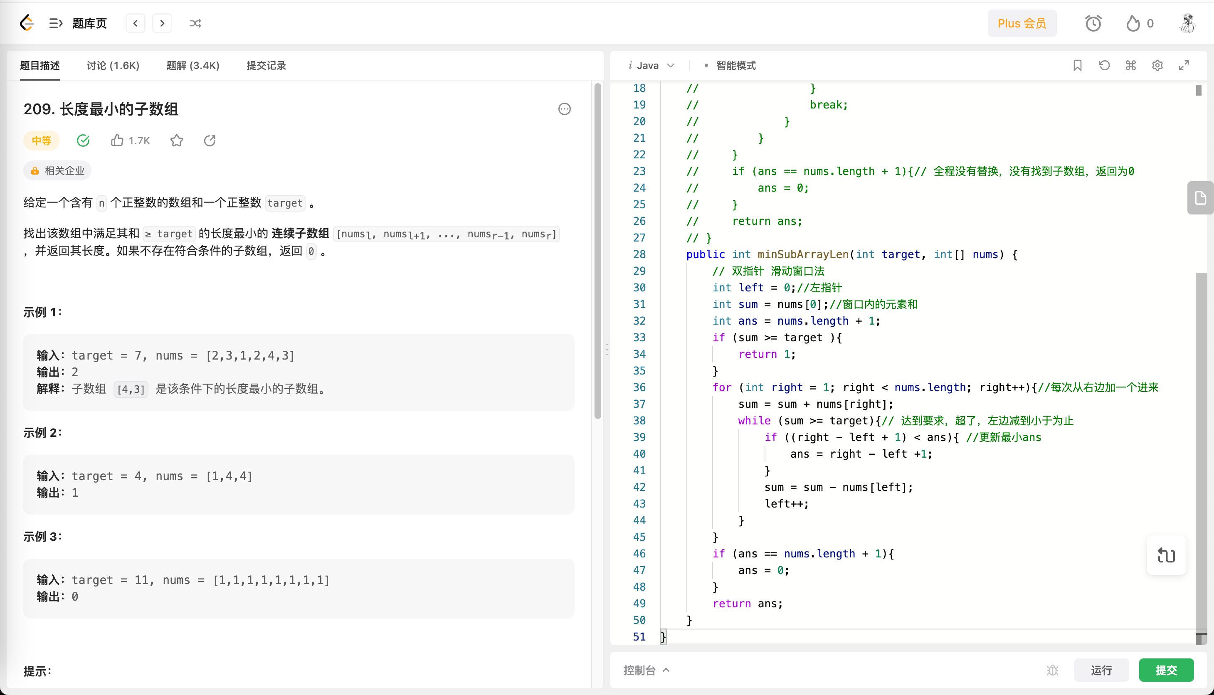Viewport: 1214px width, 695px height.
Task: Switch to the 提交记录 tab
Action: [266, 65]
